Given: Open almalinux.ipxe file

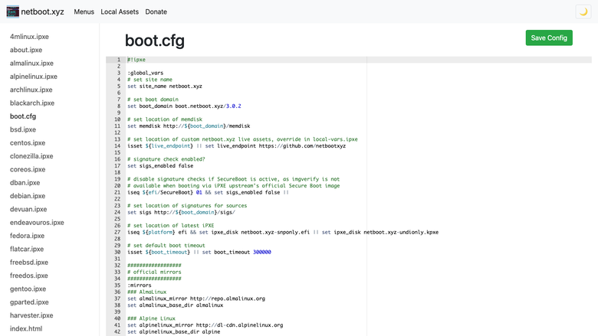Looking at the screenshot, I should (x=31, y=64).
